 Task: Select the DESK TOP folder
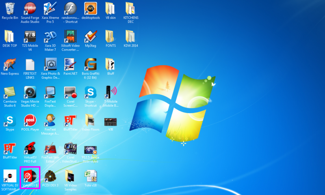point(9,36)
